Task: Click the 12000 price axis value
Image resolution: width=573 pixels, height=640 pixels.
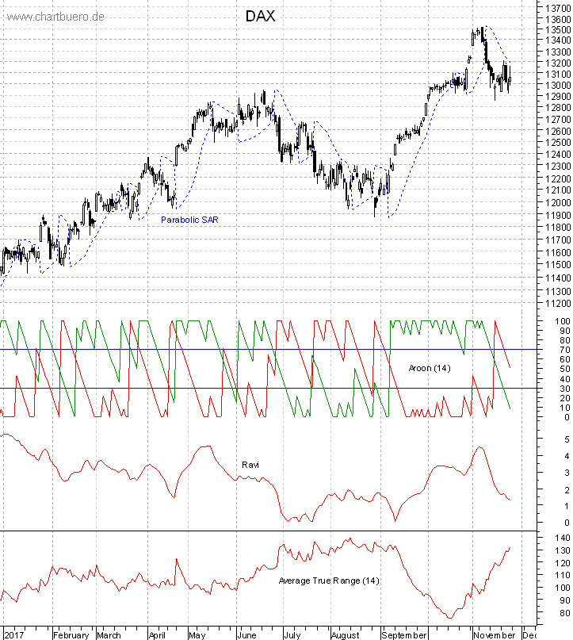Action: point(558,202)
